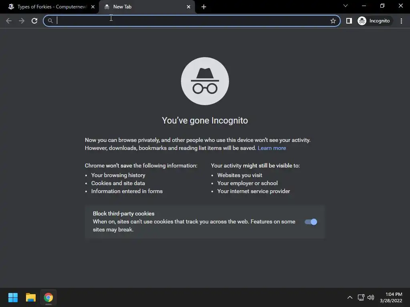
Task: Click the Chrome taskbar icon
Action: tap(48, 297)
